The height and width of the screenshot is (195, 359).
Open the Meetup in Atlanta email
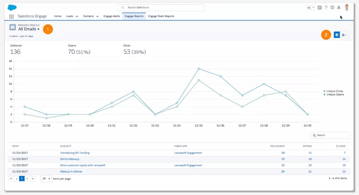click(71, 171)
